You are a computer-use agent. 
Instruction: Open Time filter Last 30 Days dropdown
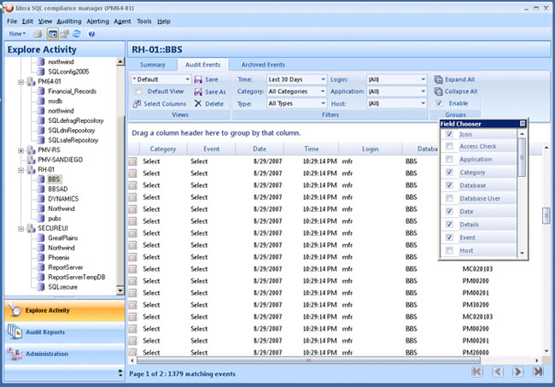click(323, 79)
